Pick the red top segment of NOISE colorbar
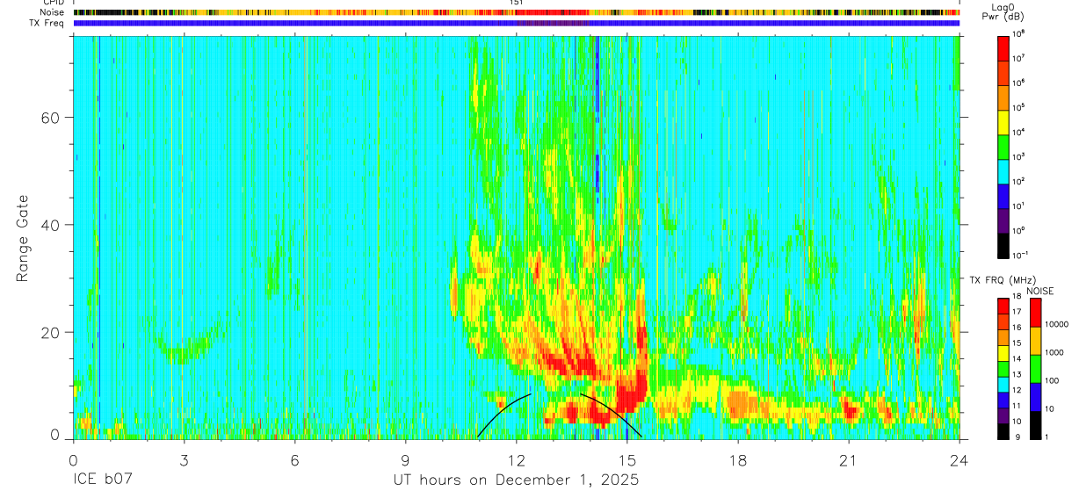Screen dimensions: 1079x498 [1037, 313]
